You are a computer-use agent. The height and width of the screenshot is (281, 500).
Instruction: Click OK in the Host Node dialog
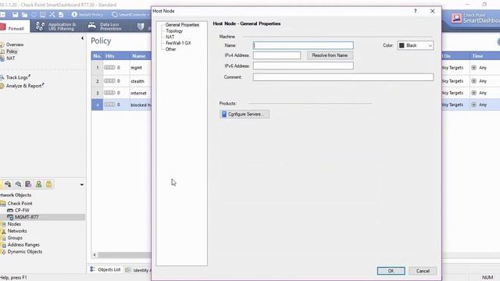pos(391,271)
